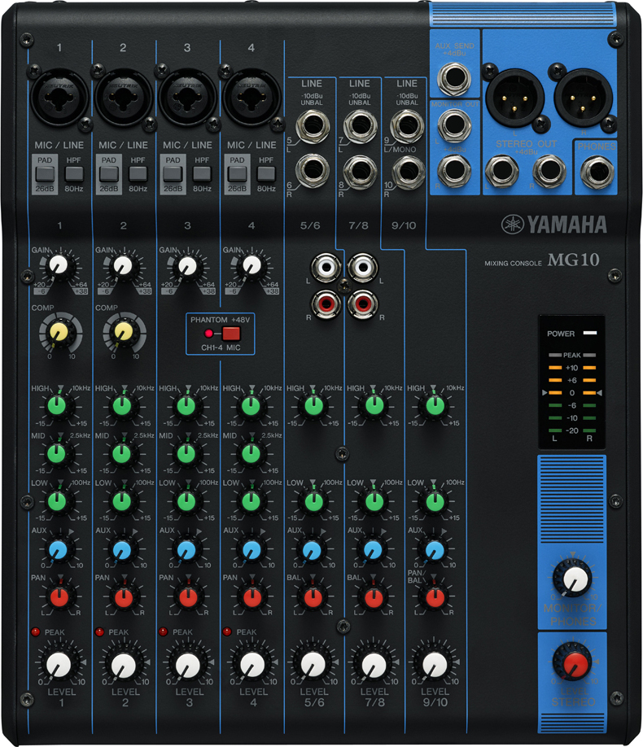Click the channel 3 HIGH EQ knob

(186, 405)
